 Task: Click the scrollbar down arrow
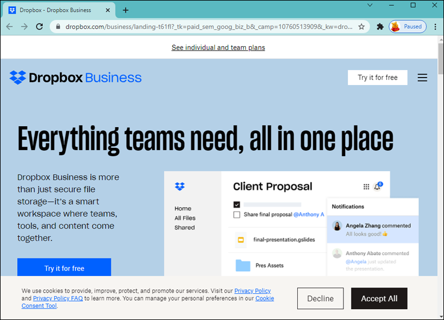441,317
